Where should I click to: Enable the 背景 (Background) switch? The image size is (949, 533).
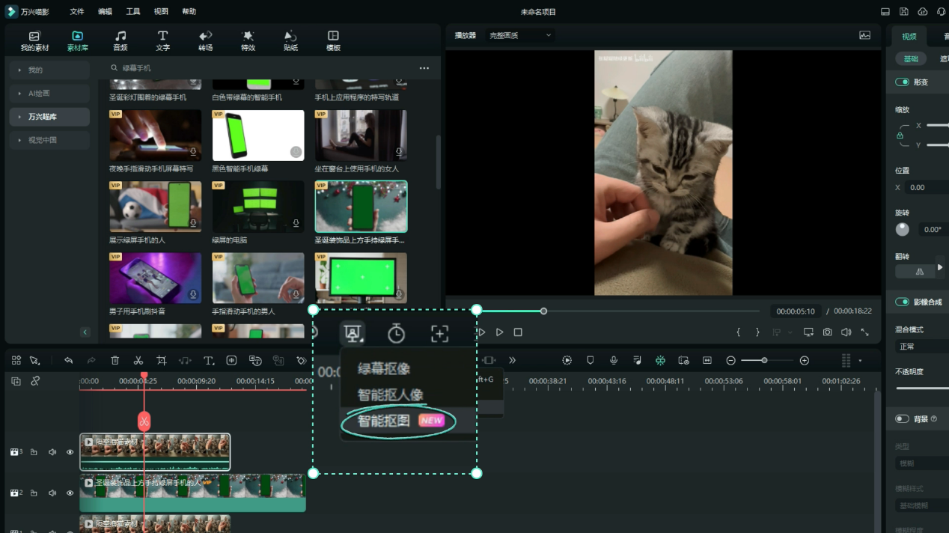[x=902, y=419]
